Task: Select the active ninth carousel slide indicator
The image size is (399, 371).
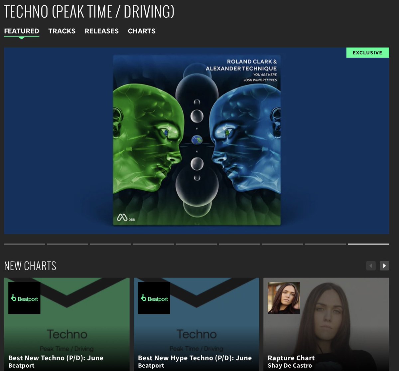Action: (368, 244)
